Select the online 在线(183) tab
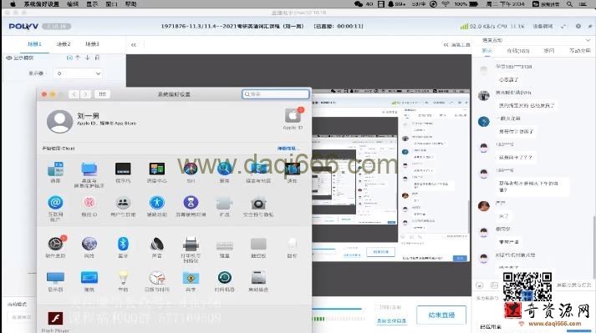 pos(518,51)
